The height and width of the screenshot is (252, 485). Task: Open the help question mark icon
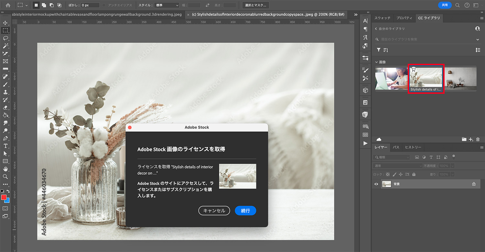tap(467, 5)
